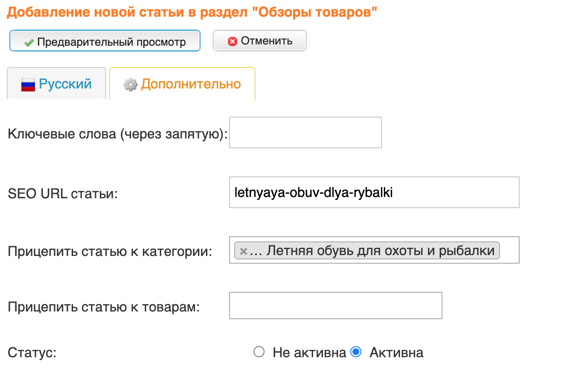Screen dimensions: 564x382
Task: Click the Не активна label text
Action: click(309, 353)
